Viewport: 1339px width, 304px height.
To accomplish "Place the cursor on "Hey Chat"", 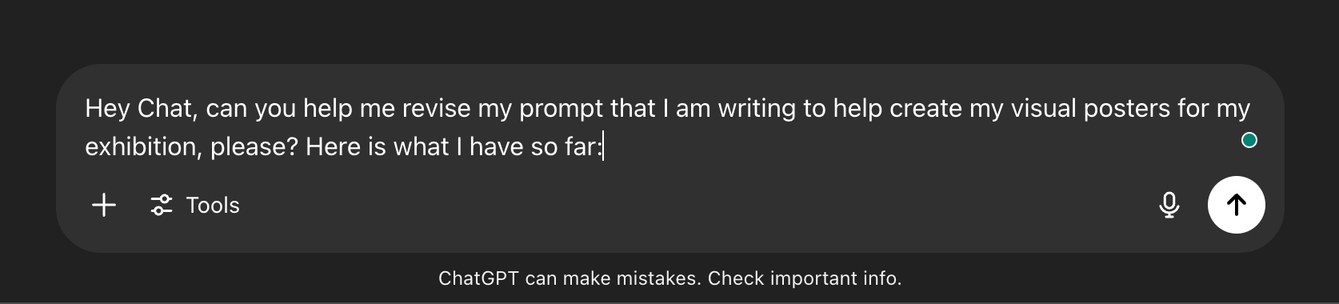I will pyautogui.click(x=139, y=109).
